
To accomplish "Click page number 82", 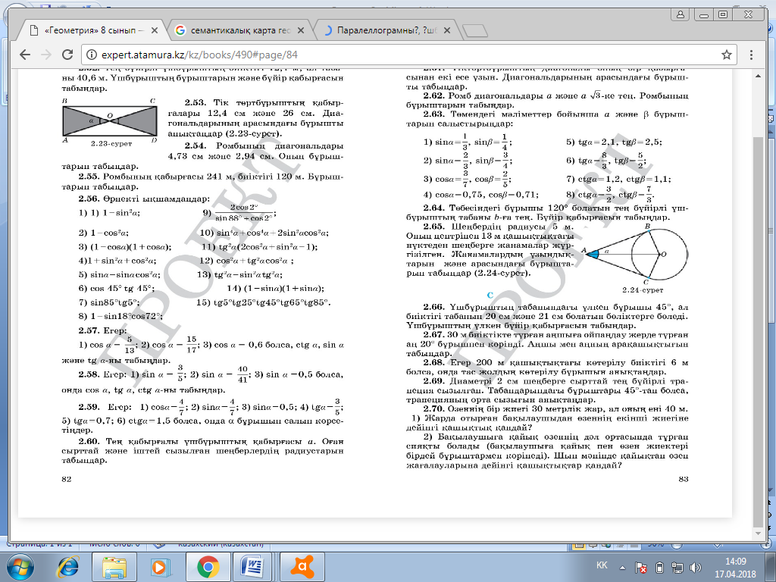I will 67,479.
